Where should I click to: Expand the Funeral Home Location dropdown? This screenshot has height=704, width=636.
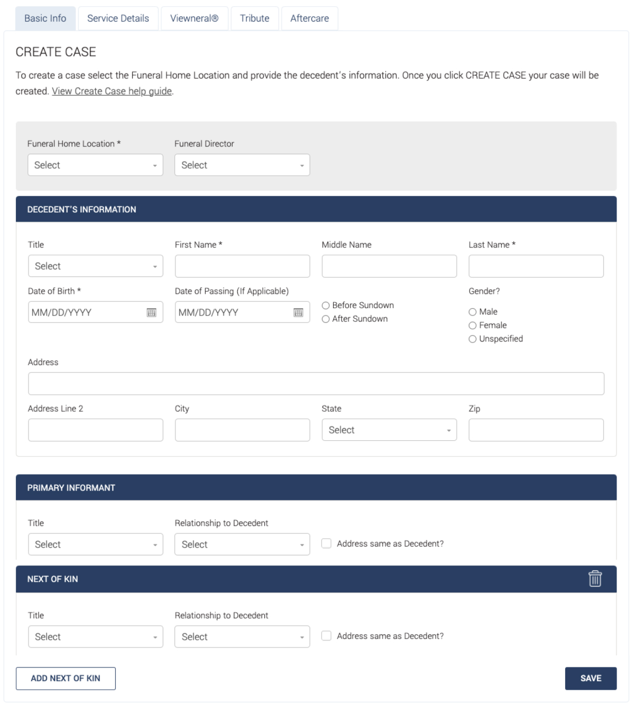tap(95, 165)
